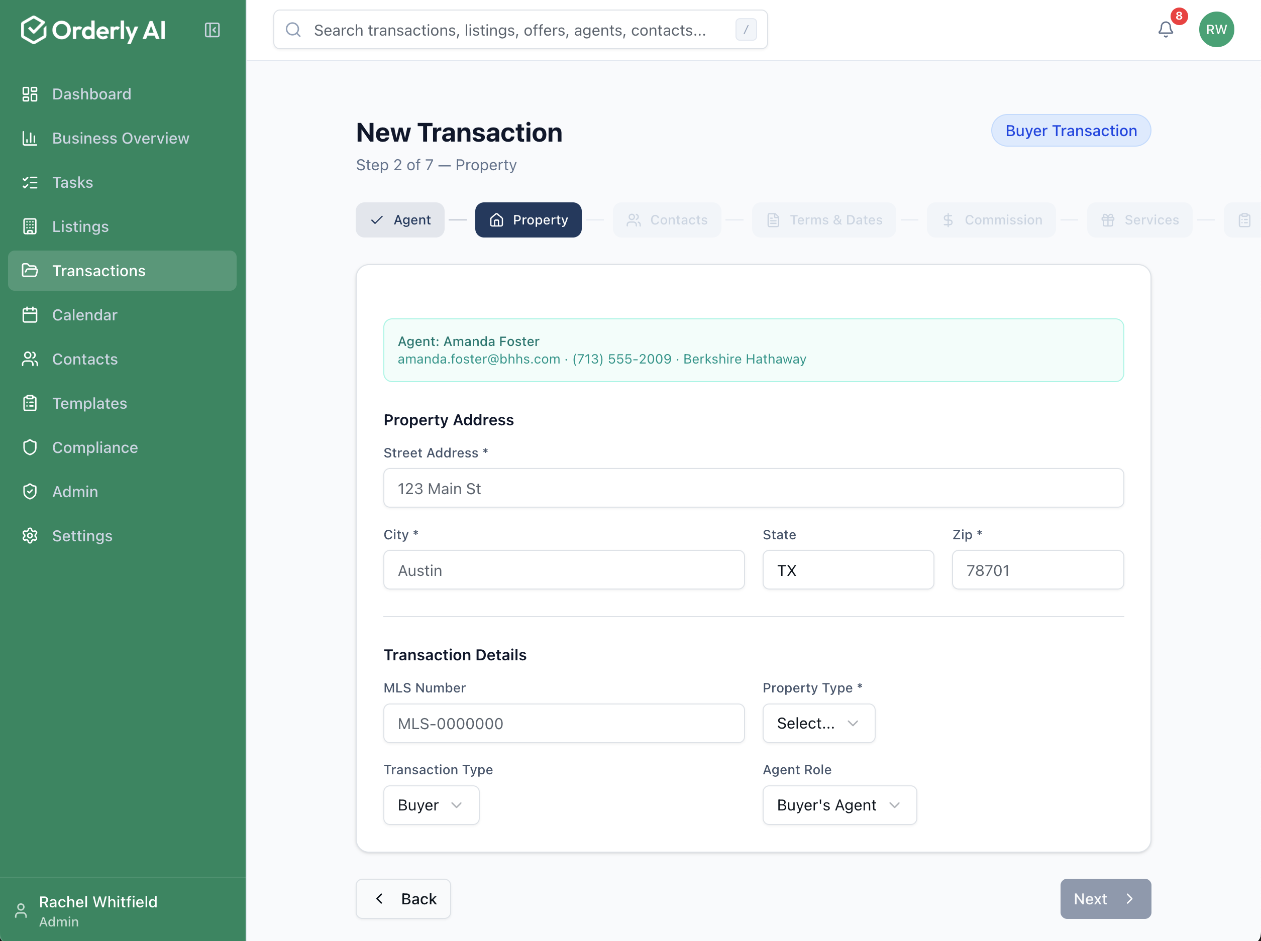Click the slash shortcut key hint
The height and width of the screenshot is (941, 1261).
click(x=746, y=30)
